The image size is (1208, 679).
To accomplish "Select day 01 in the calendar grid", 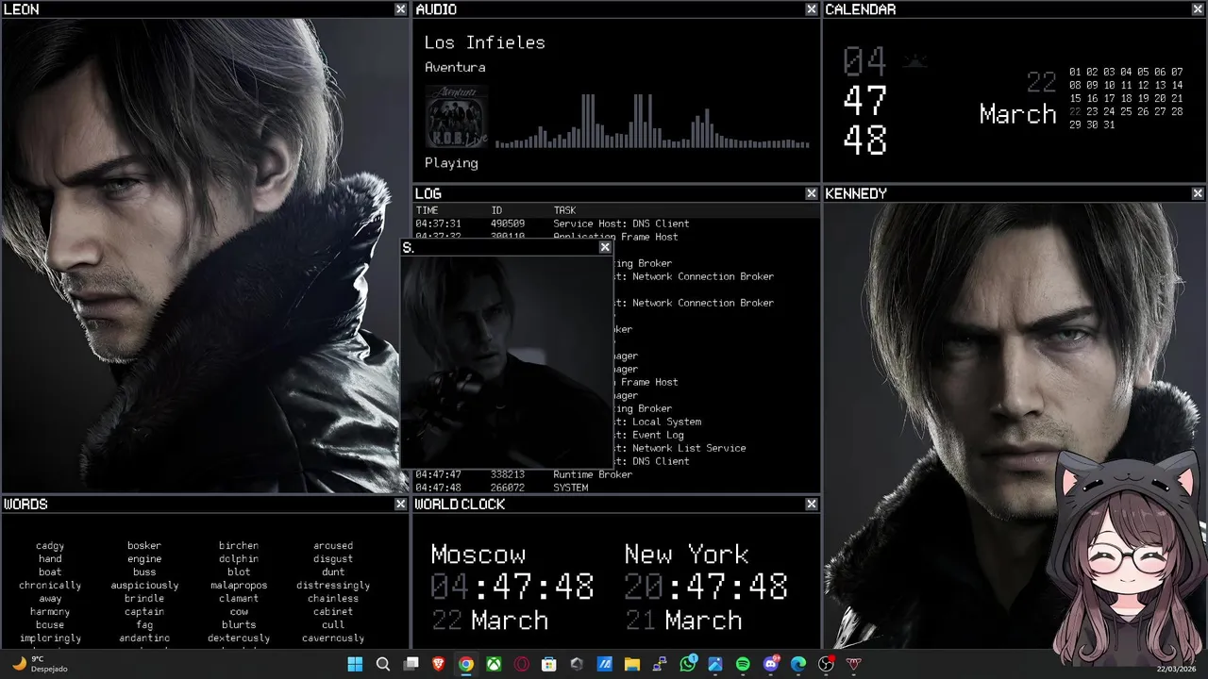I will 1075,72.
